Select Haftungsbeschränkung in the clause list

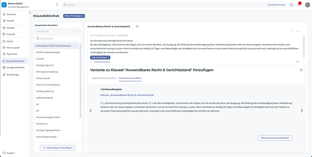pos(47,72)
